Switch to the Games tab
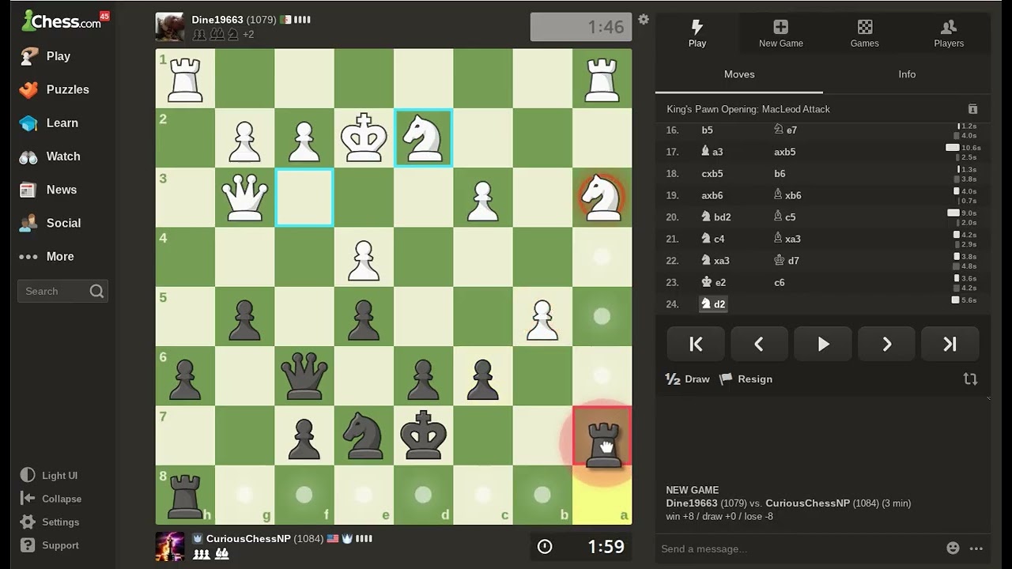This screenshot has height=569, width=1012. (x=864, y=33)
